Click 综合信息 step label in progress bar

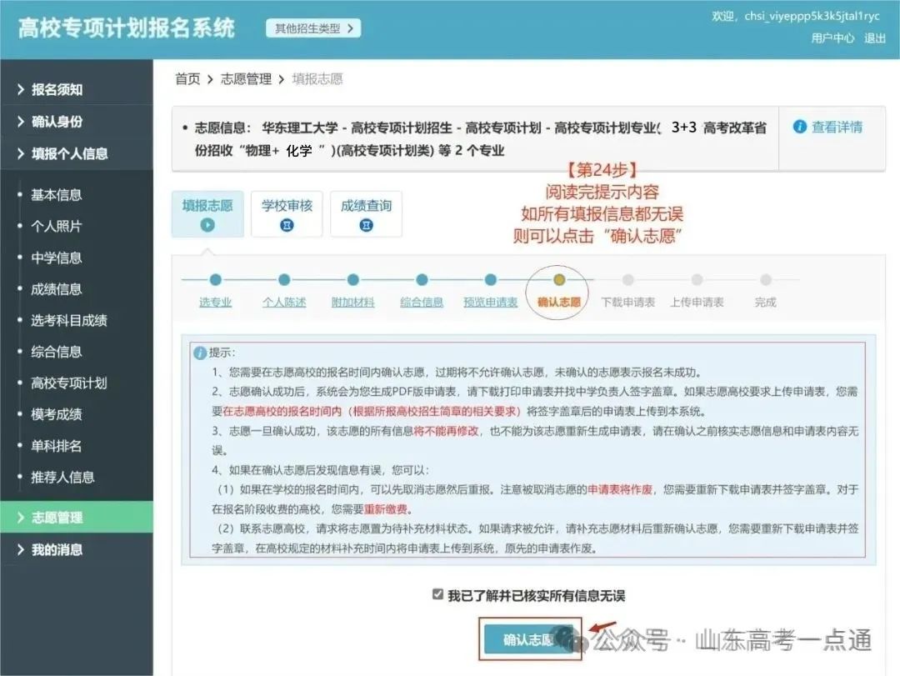pyautogui.click(x=422, y=302)
